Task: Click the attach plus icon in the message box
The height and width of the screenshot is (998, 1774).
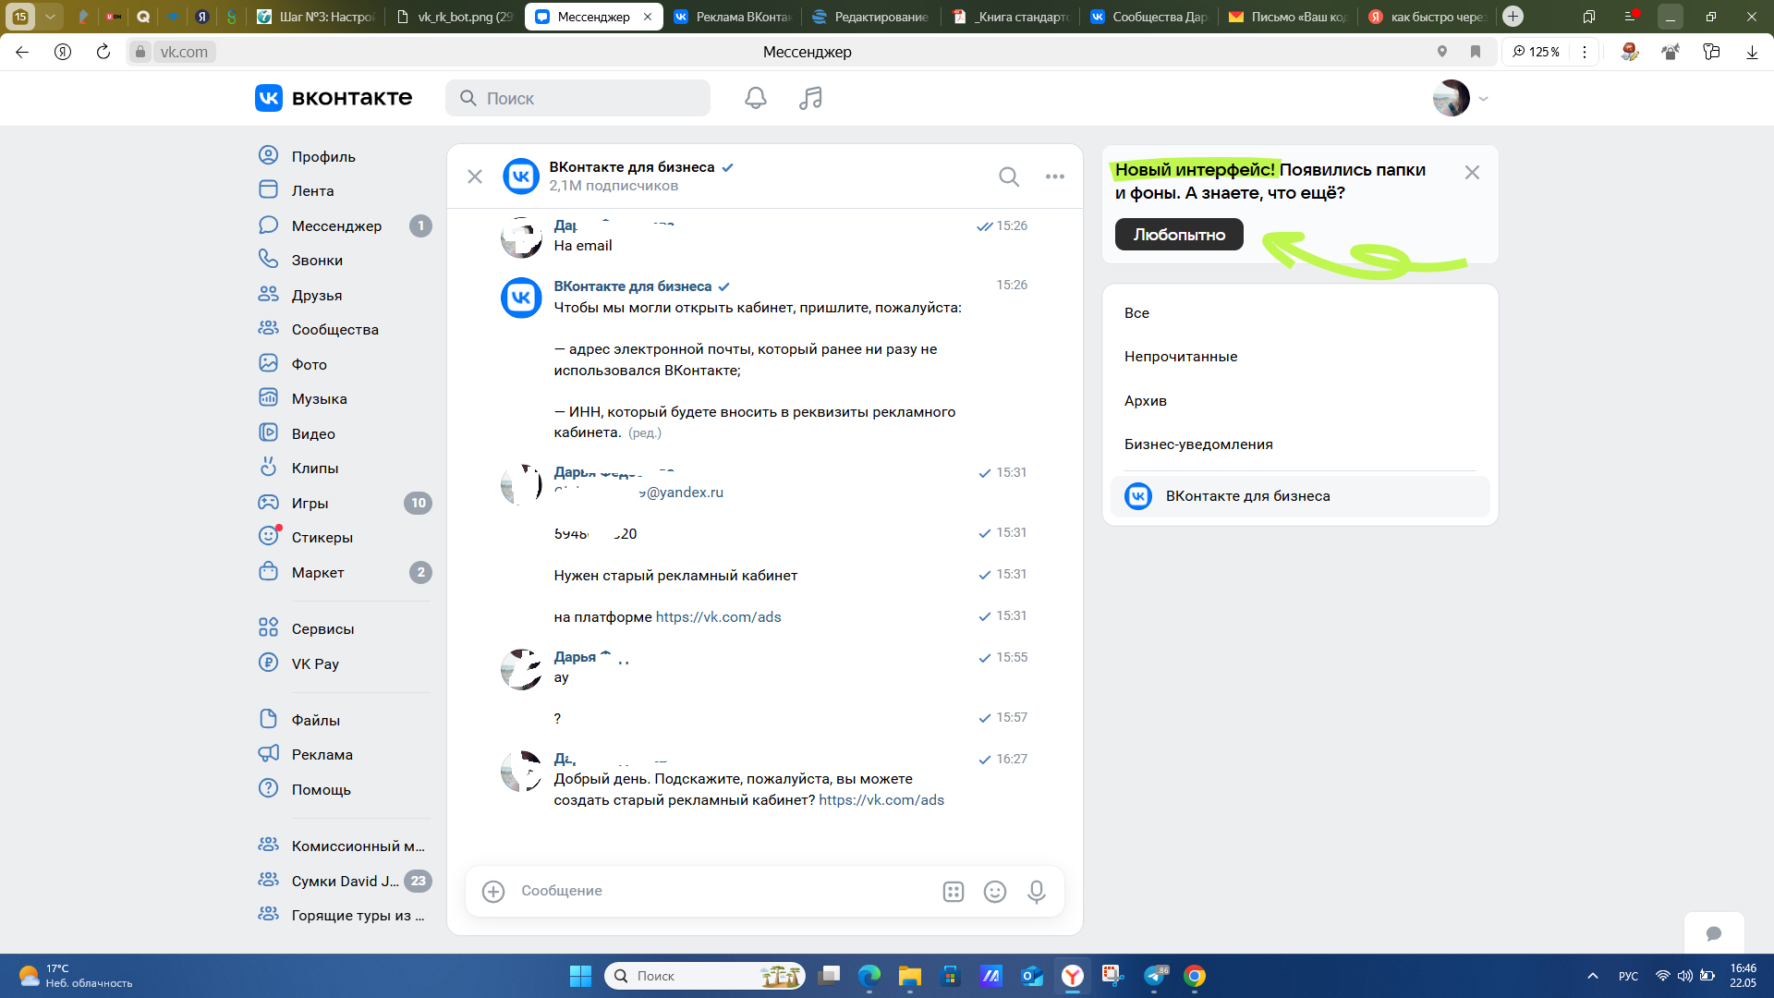Action: (x=493, y=891)
